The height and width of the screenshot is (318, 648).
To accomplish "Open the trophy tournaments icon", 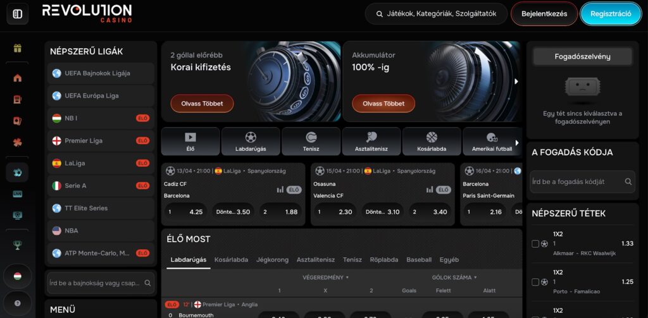I will coord(17,245).
